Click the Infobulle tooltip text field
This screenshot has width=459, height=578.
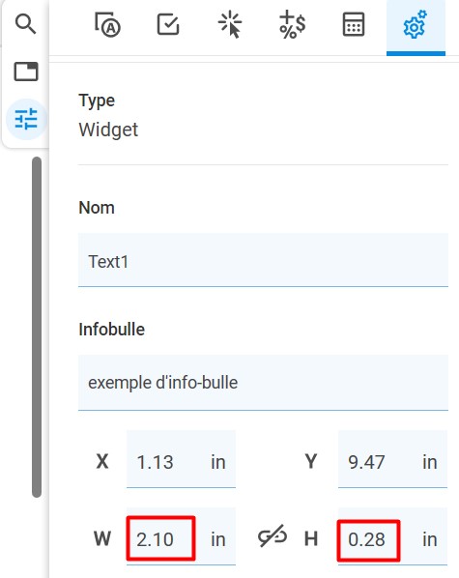coord(263,383)
